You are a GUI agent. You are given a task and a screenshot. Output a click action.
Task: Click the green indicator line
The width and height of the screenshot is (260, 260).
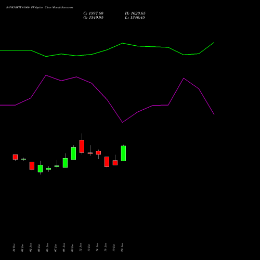click(x=107, y=50)
